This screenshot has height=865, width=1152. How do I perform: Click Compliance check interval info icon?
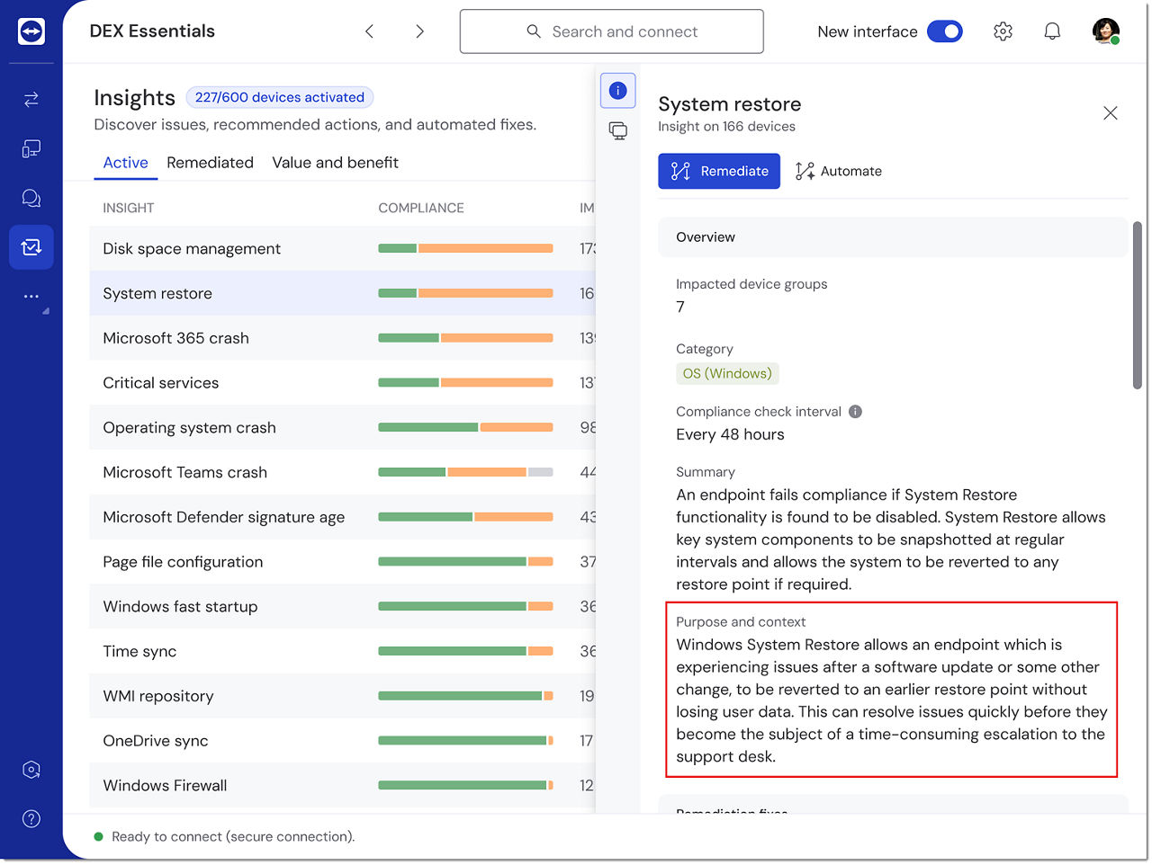coord(855,412)
